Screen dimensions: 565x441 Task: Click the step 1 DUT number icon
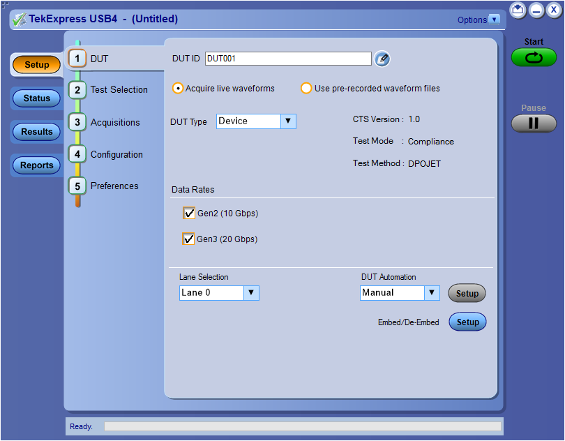click(78, 59)
